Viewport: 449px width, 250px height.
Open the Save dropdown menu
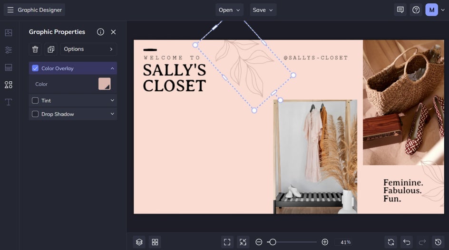click(263, 10)
